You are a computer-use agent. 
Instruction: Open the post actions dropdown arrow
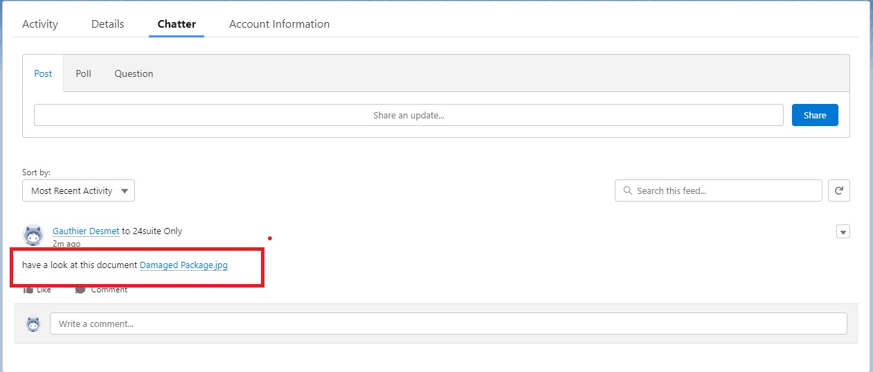point(843,232)
